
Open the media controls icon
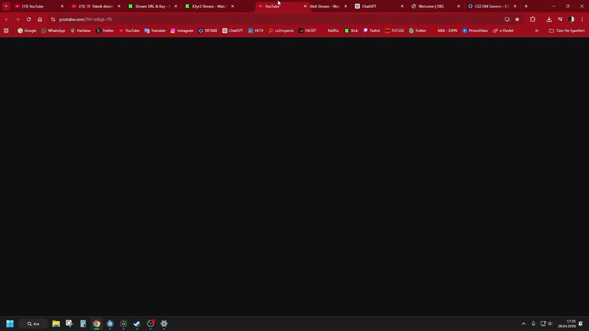coord(560,19)
